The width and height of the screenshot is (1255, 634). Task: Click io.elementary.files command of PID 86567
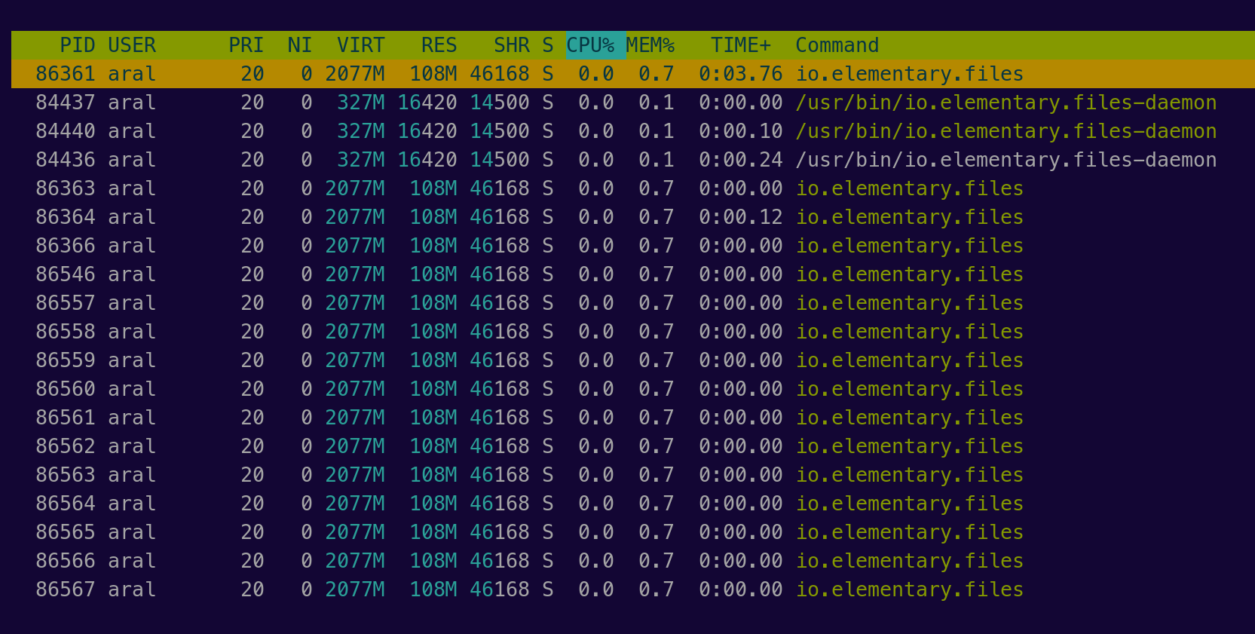click(910, 590)
